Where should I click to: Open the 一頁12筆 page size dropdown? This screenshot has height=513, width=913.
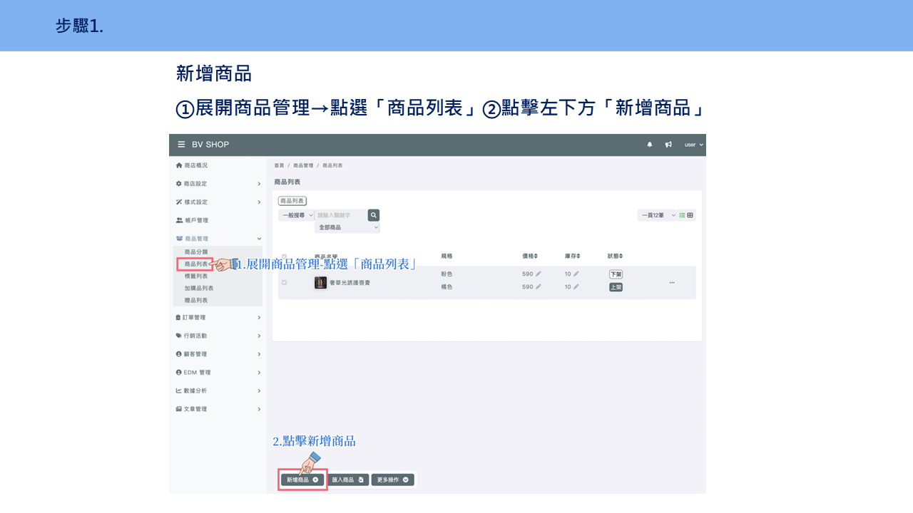point(657,215)
